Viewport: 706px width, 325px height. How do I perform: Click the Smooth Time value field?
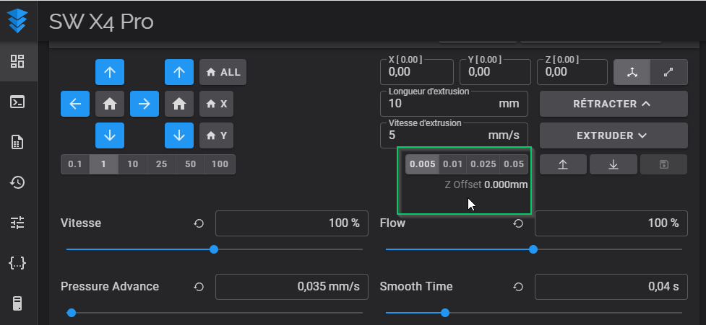click(x=611, y=286)
